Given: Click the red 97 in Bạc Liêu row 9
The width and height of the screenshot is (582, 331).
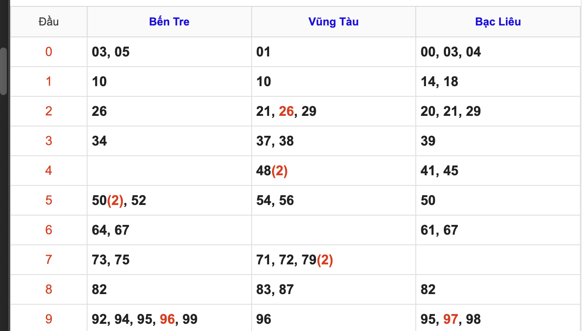Looking at the screenshot, I should [451, 319].
